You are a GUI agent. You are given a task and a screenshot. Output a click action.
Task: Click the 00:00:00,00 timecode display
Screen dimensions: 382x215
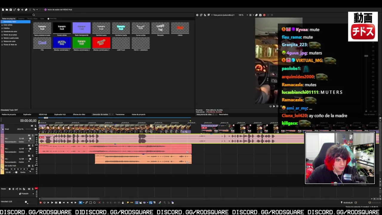[28, 121]
